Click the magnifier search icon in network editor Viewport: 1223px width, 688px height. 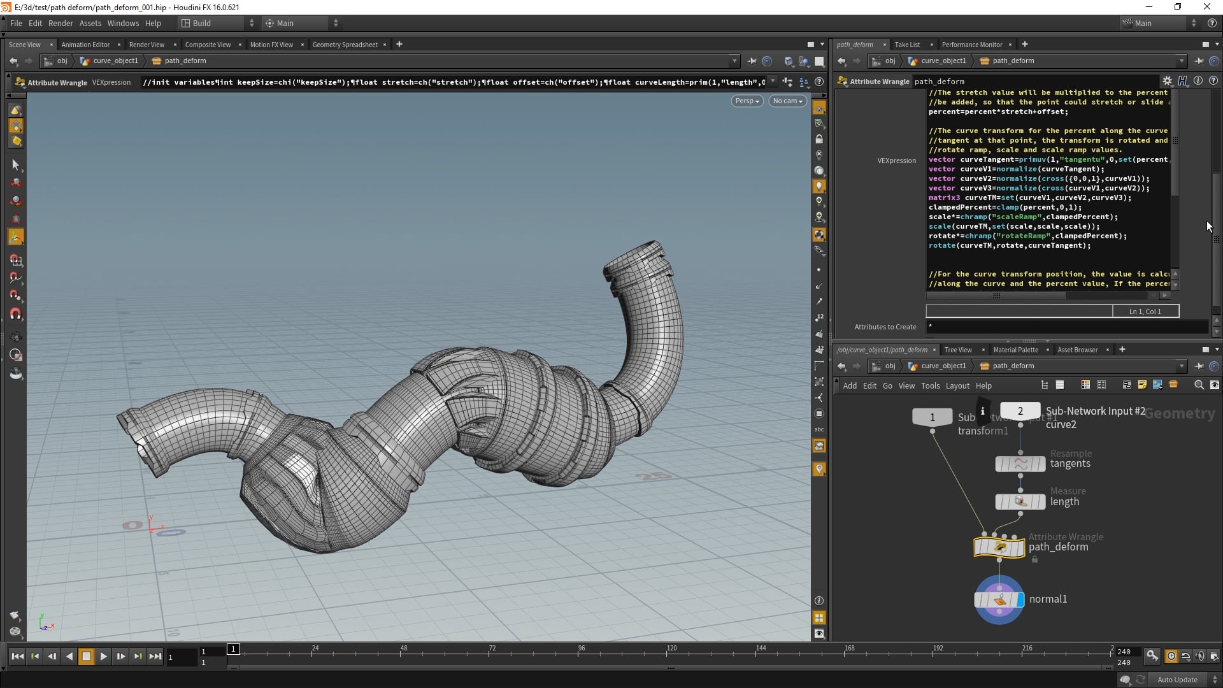(1200, 385)
